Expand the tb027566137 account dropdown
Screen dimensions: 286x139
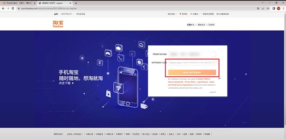67,14
